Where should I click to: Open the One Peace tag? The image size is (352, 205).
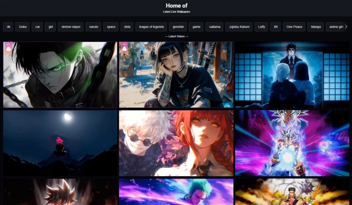pos(294,27)
